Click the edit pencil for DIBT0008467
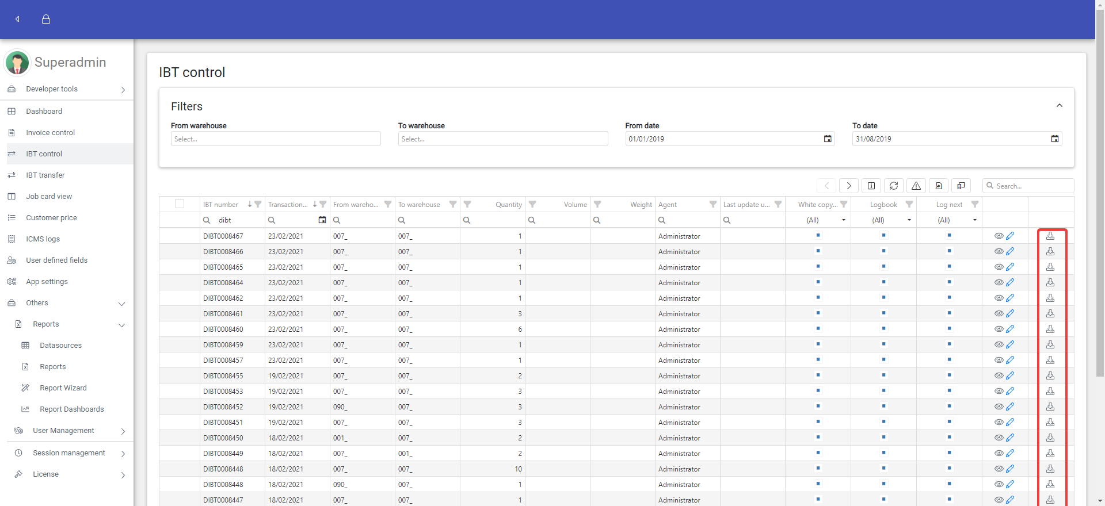The image size is (1105, 506). click(x=1010, y=236)
